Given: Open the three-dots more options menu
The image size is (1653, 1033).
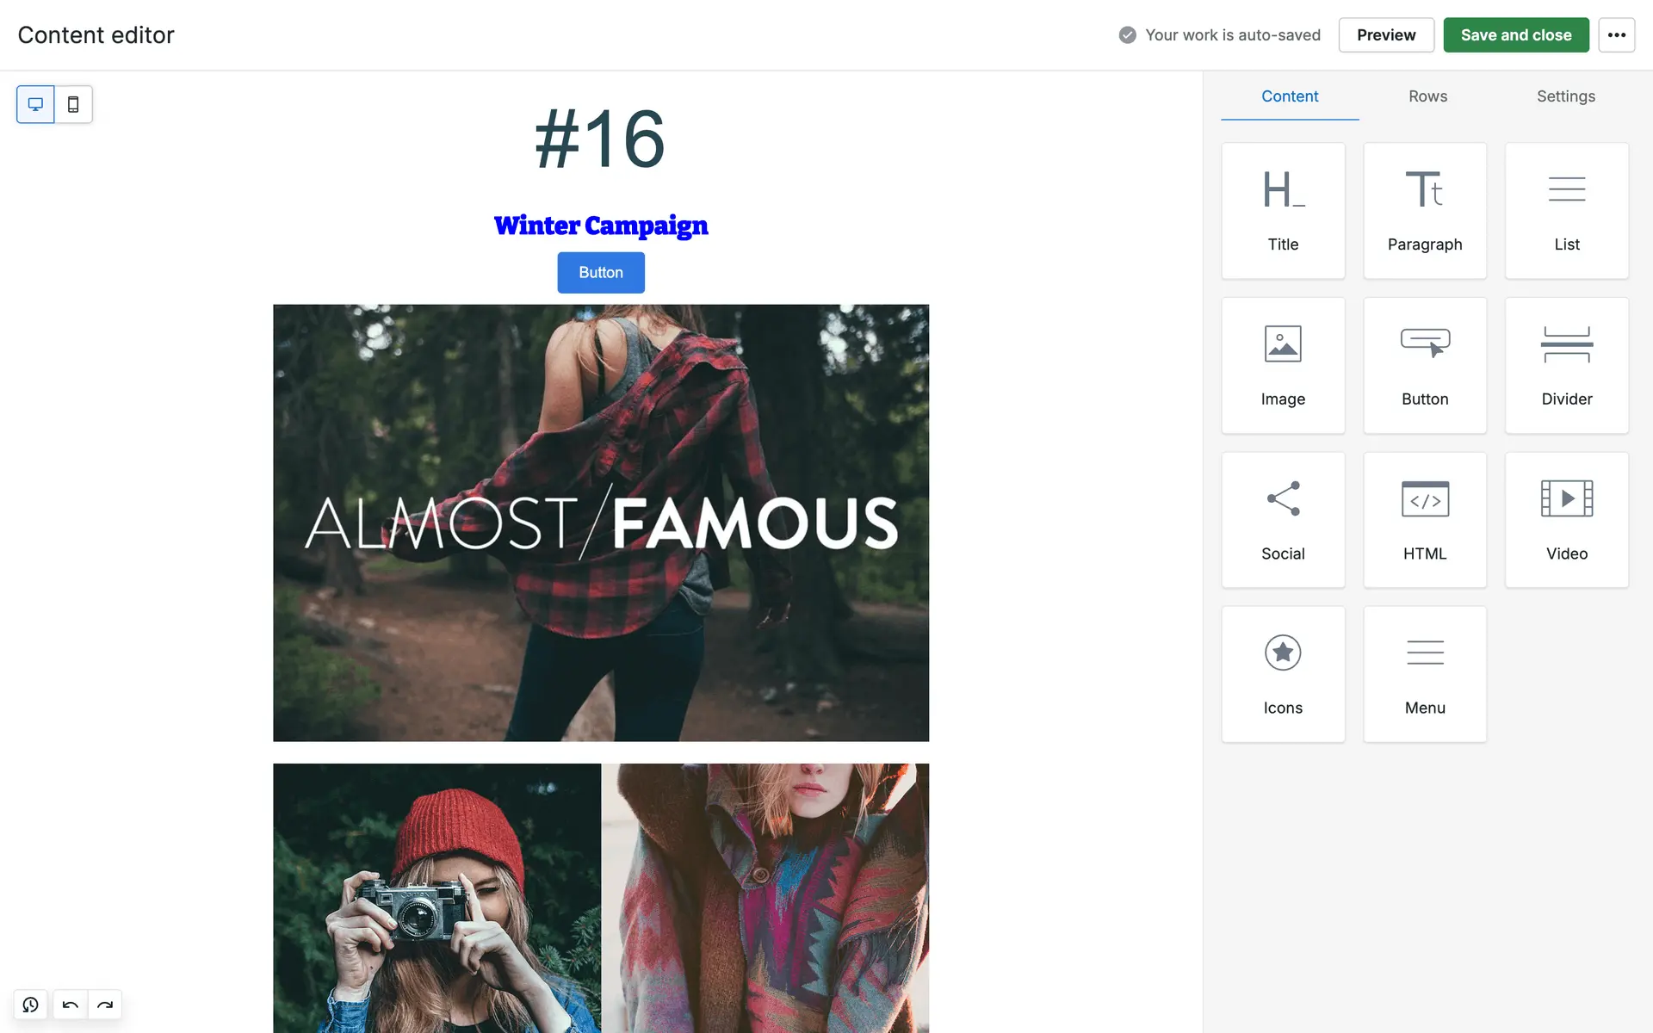Looking at the screenshot, I should tap(1616, 35).
